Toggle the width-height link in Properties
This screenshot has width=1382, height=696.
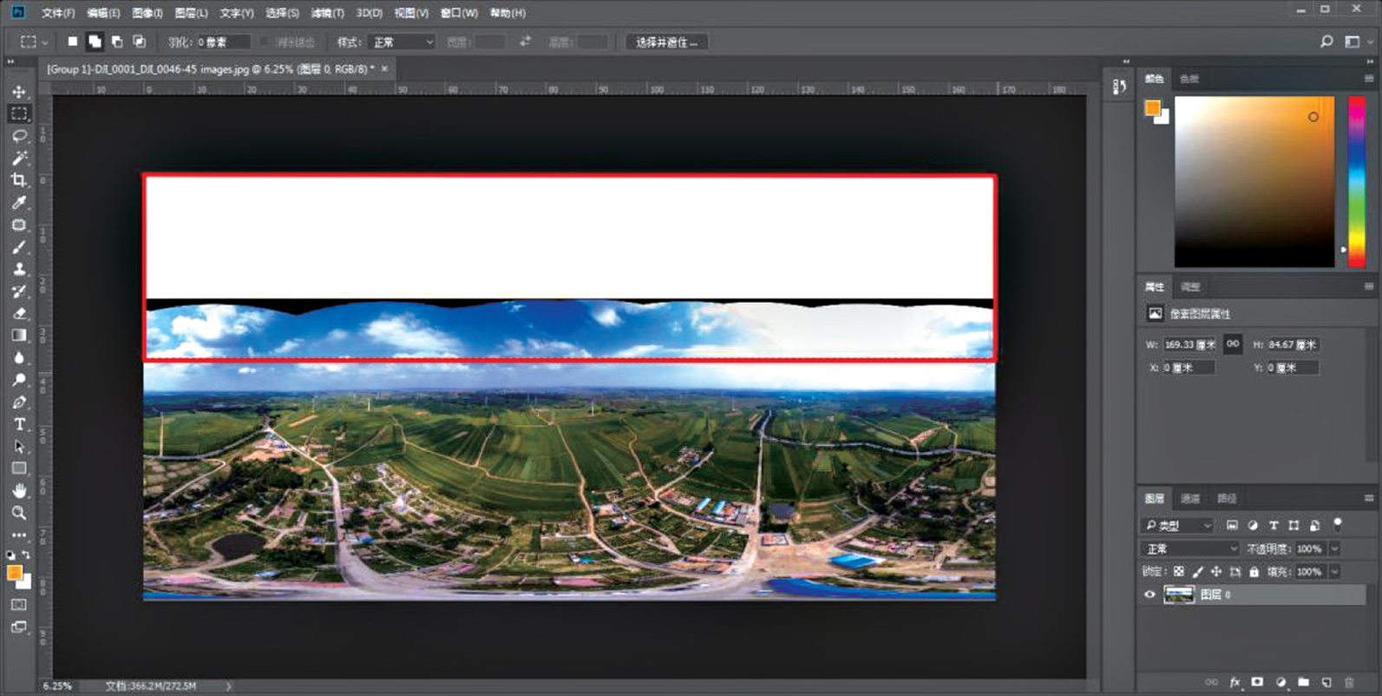(1232, 345)
